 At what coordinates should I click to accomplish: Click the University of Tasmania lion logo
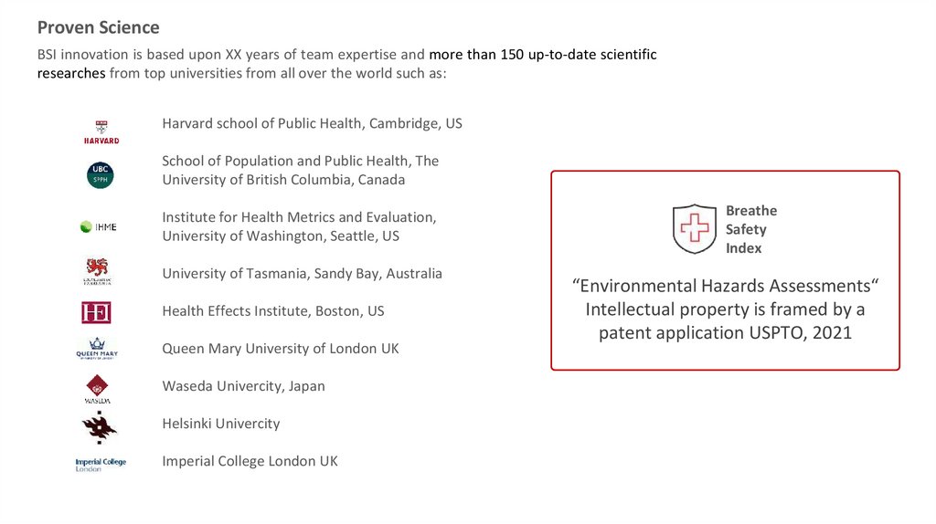coord(96,271)
